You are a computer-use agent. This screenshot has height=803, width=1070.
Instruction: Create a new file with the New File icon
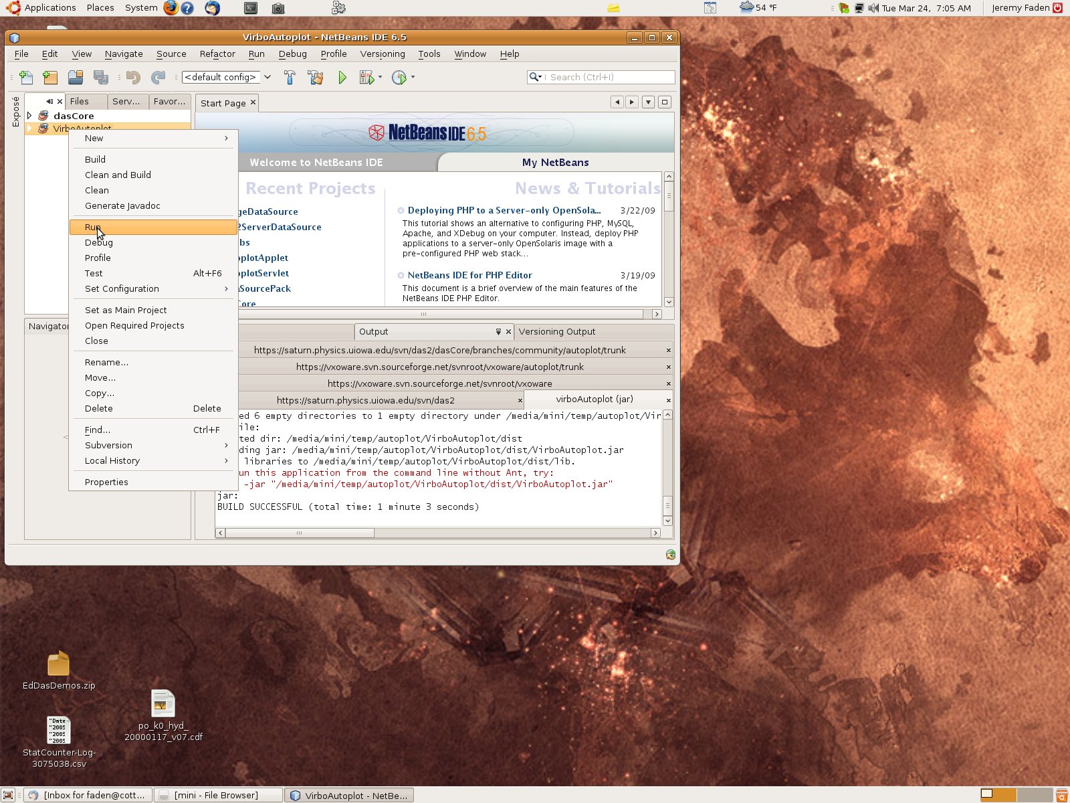pos(26,77)
